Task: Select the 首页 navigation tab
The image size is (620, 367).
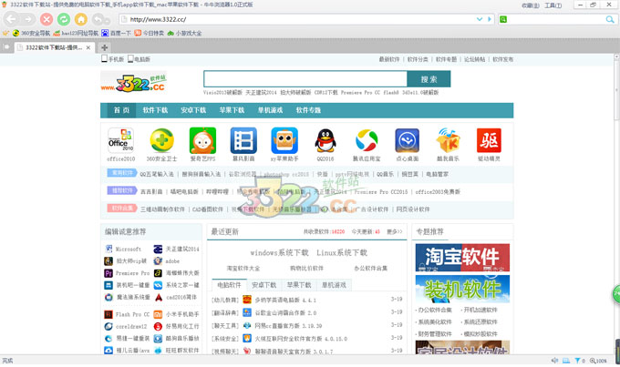Action: 121,110
